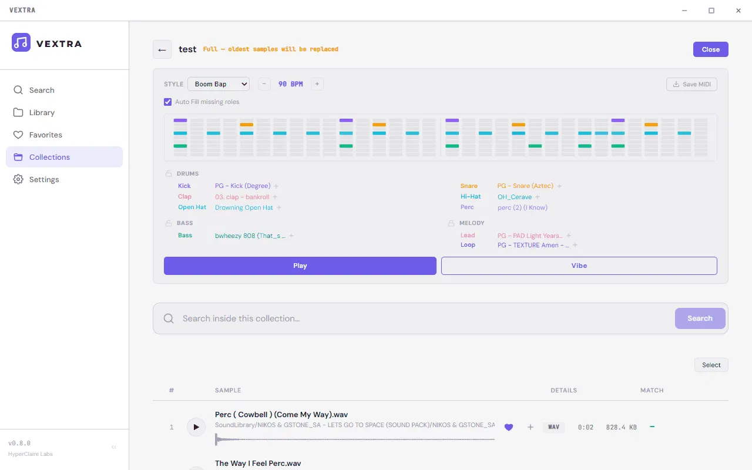The width and height of the screenshot is (752, 470).
Task: Click the Search button in the collection search bar
Action: pyautogui.click(x=700, y=318)
